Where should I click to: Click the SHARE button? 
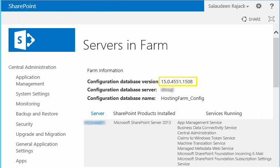click(x=251, y=19)
